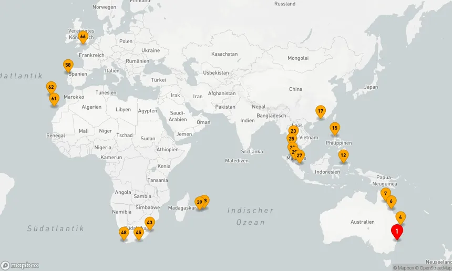This screenshot has width=452, height=271.
Task: Select marker 43 in South Africa
Action: (x=149, y=223)
